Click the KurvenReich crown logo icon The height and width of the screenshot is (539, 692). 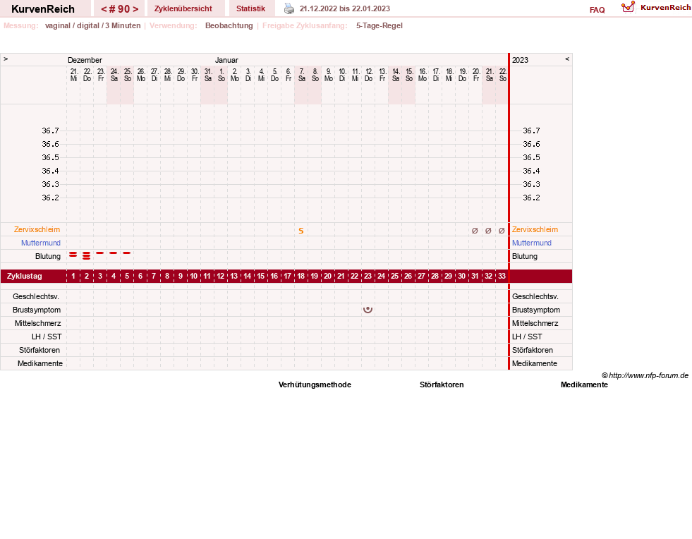coord(628,7)
